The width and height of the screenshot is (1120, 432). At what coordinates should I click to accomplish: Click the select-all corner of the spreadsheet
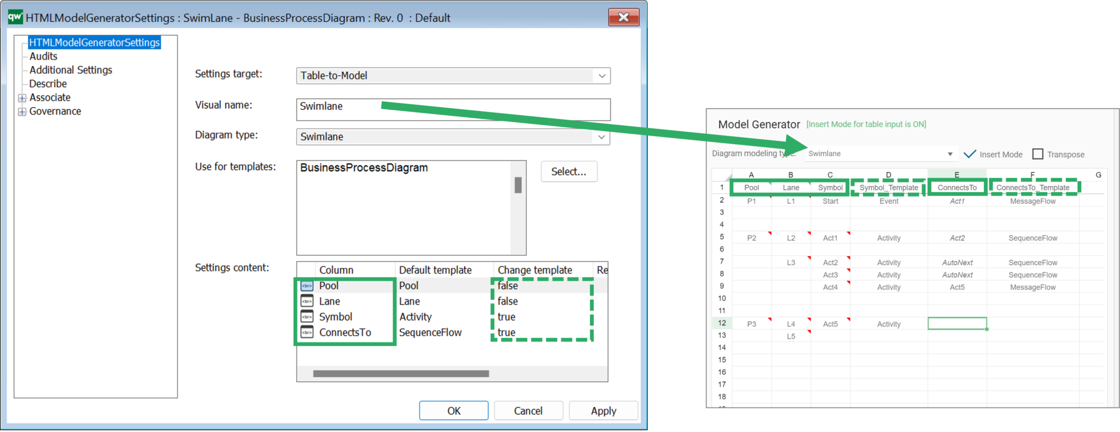(x=722, y=175)
